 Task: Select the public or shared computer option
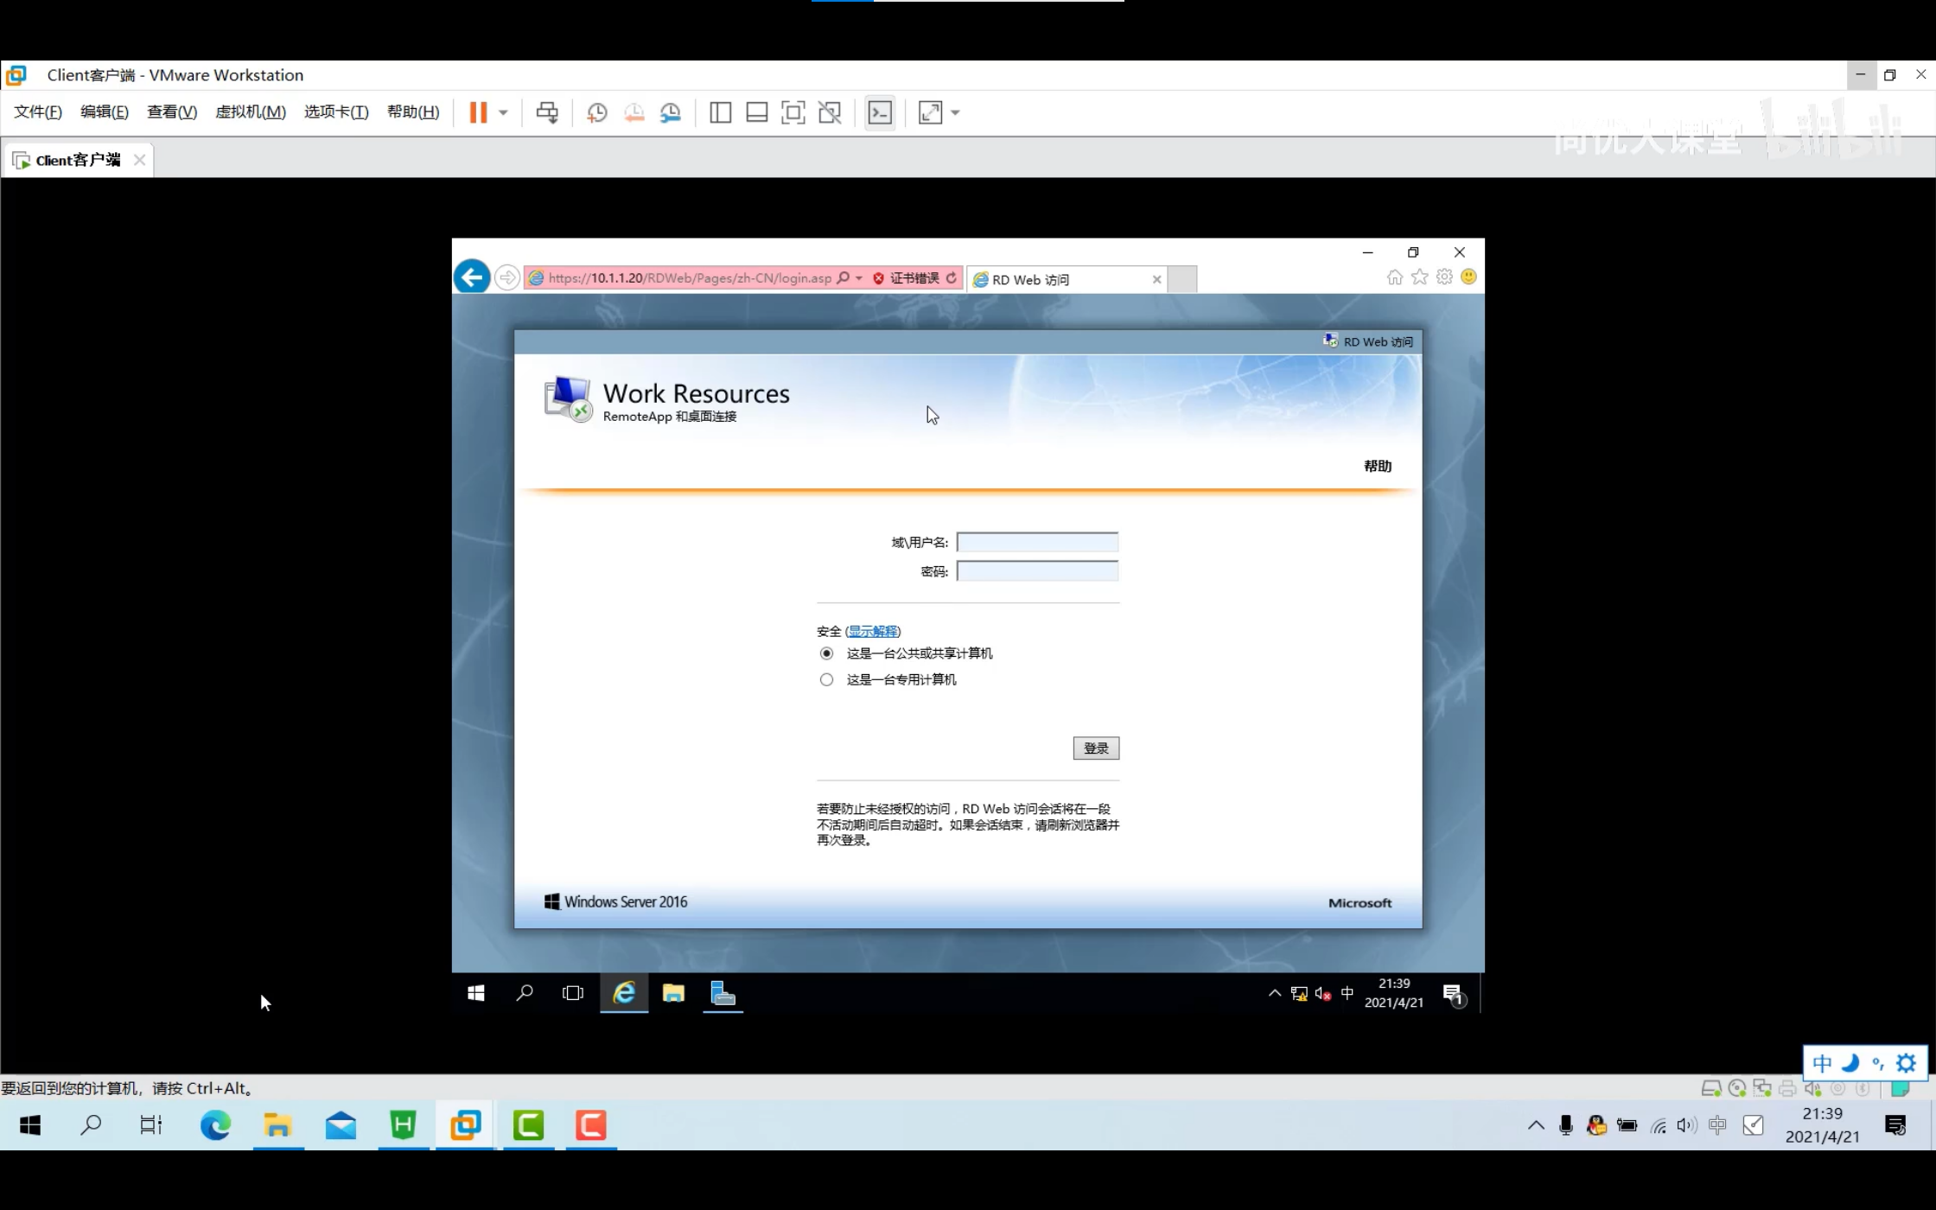pos(826,653)
